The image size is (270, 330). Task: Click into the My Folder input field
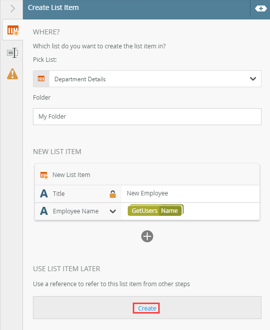(x=147, y=117)
